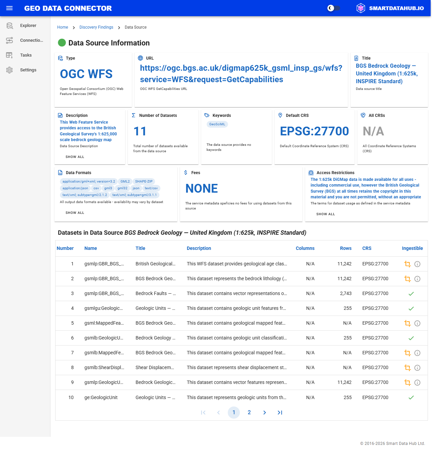Click the Bedrock Faults title cell
This screenshot has width=432, height=456.
[x=155, y=294]
